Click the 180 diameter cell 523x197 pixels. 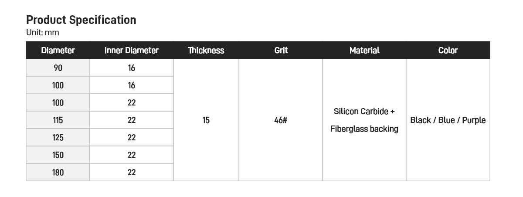58,173
